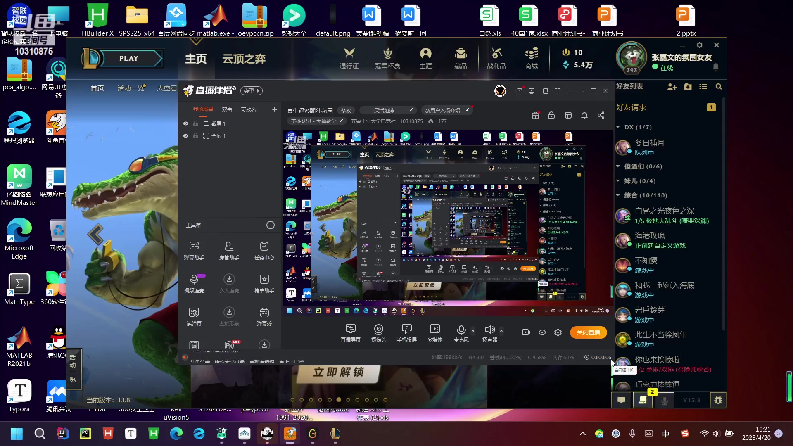793x446 pixels.
Task: Download the 虚拟形象 tool
Action: coord(229,316)
